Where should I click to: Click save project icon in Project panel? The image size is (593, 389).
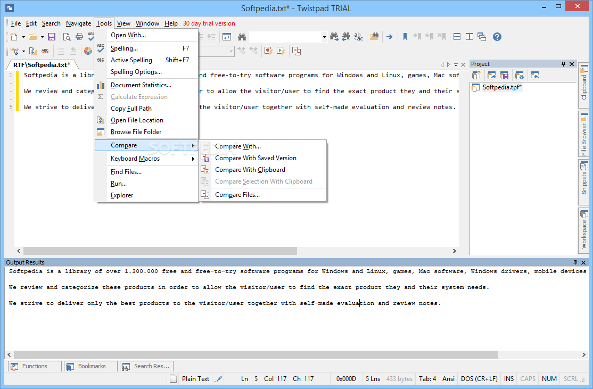coord(504,76)
